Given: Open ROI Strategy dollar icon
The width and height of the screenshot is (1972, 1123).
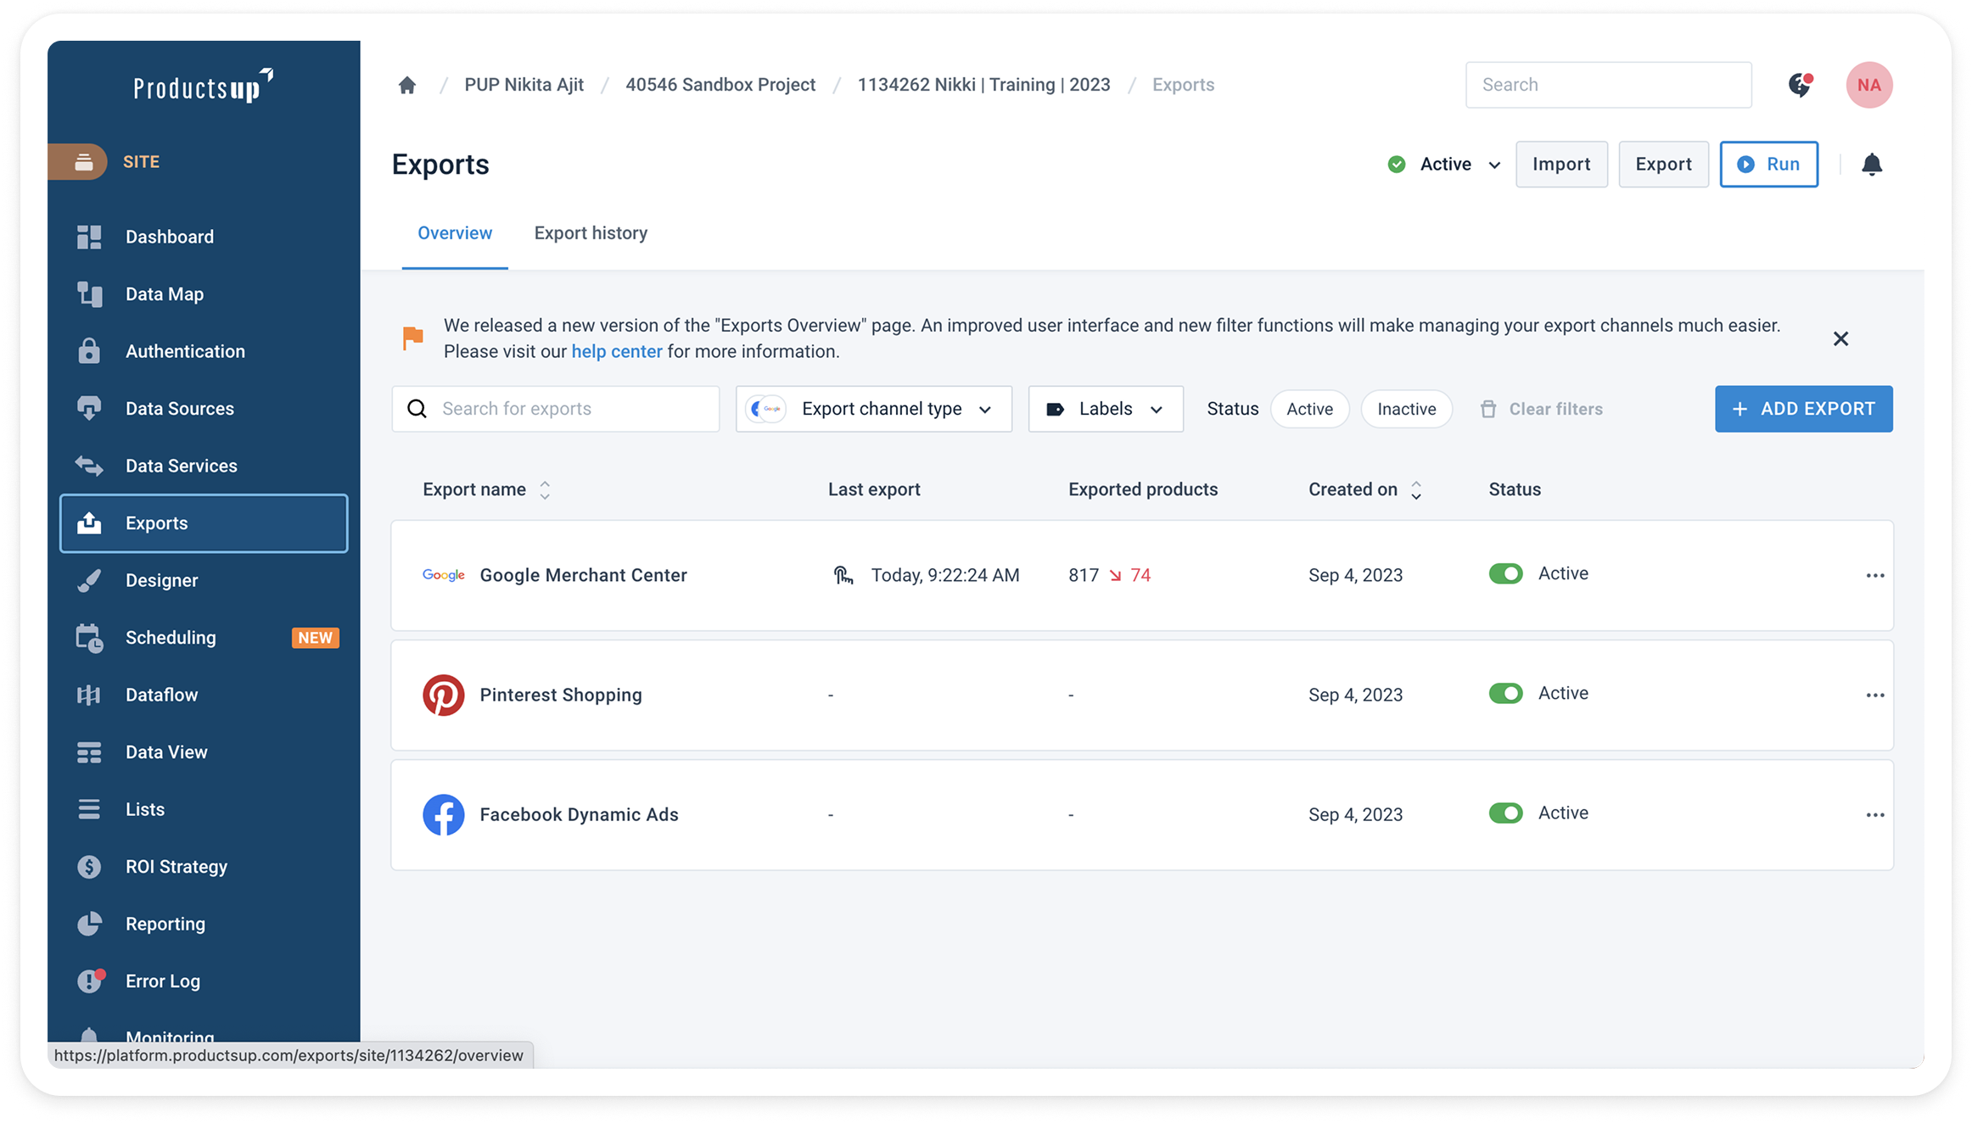Looking at the screenshot, I should click(89, 867).
